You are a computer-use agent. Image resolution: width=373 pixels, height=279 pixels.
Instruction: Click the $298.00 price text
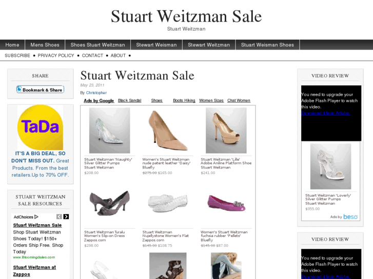[91, 246]
